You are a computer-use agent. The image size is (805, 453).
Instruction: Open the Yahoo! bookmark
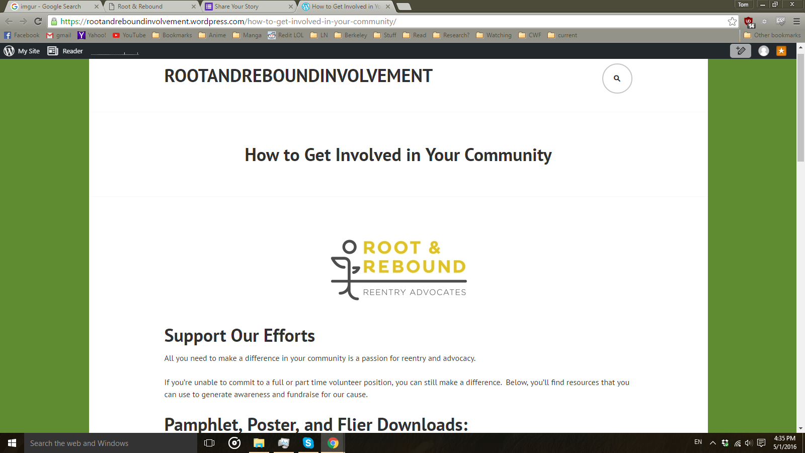[x=92, y=35]
